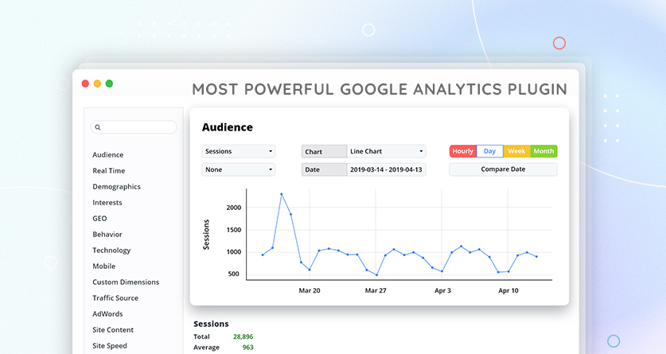Click the date range field 2019-03-14 - 2019-04-13
666x354 pixels.
click(x=387, y=169)
